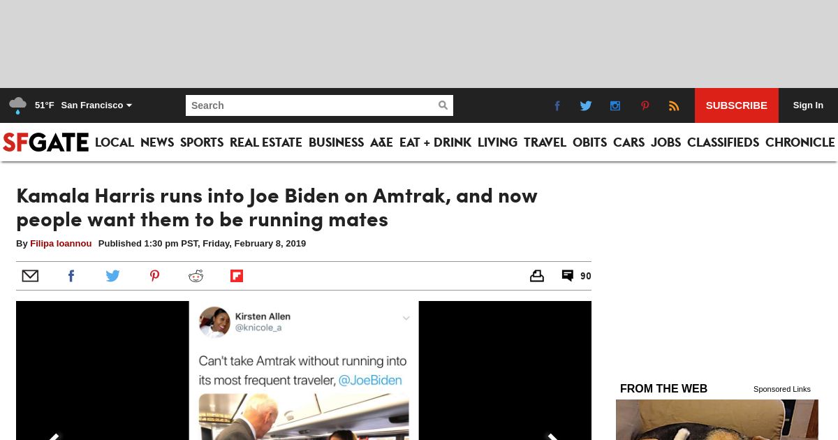
Task: Open the NEWS menu section
Action: click(157, 142)
